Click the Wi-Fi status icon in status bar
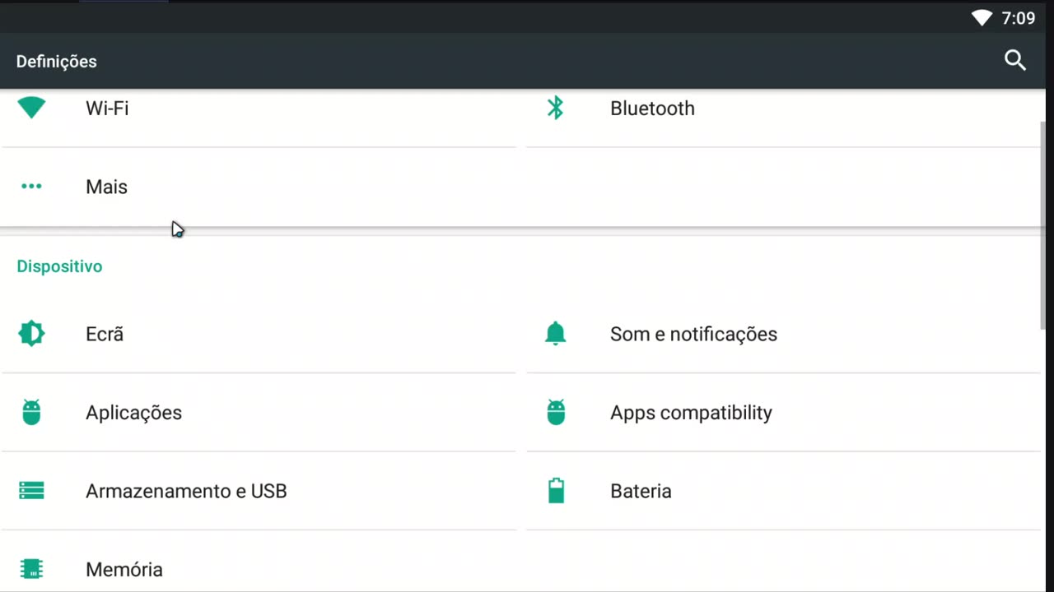The width and height of the screenshot is (1054, 592). [982, 18]
